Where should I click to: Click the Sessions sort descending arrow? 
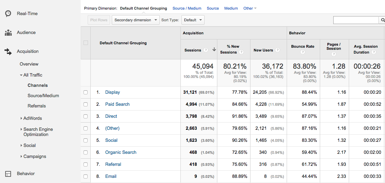pyautogui.click(x=214, y=50)
